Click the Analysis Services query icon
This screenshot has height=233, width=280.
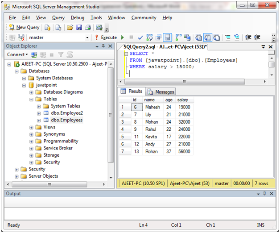point(58,27)
